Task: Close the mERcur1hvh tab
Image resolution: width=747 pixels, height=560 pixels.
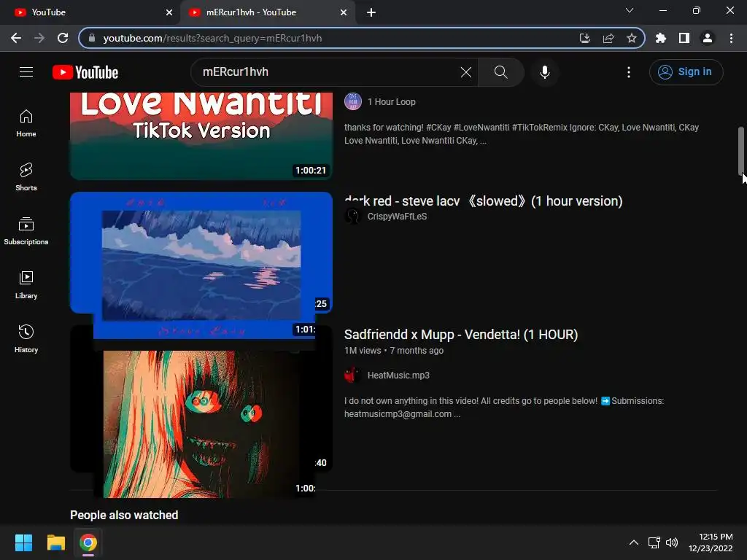Action: tap(344, 12)
